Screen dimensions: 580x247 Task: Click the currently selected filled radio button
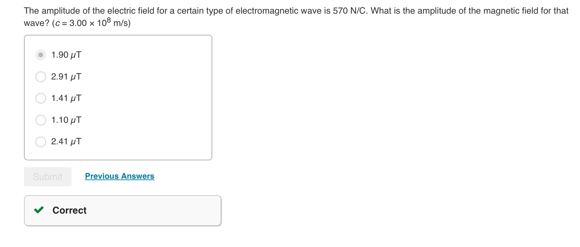(x=40, y=54)
